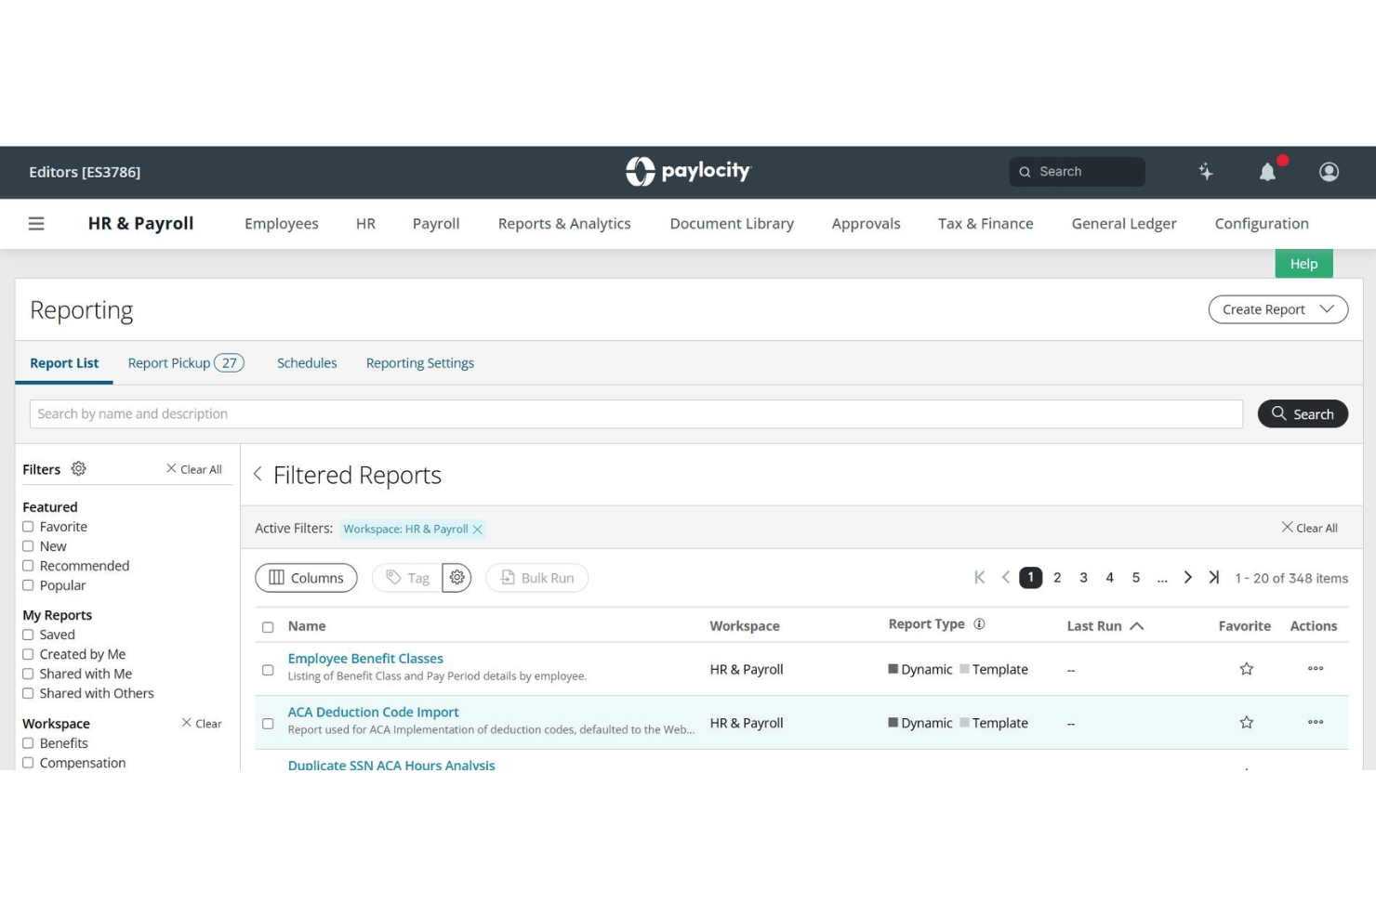Jump to last page of results
The image size is (1376, 917).
point(1213,578)
